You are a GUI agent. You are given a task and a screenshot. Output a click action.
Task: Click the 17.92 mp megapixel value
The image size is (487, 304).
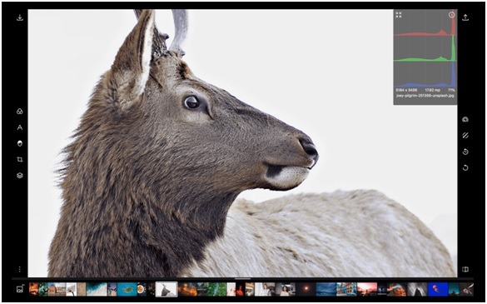coord(433,90)
